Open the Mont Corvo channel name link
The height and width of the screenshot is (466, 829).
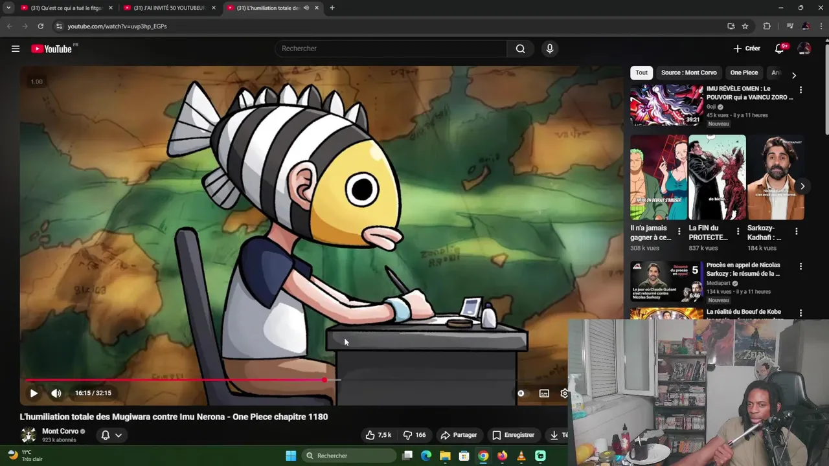point(60,431)
